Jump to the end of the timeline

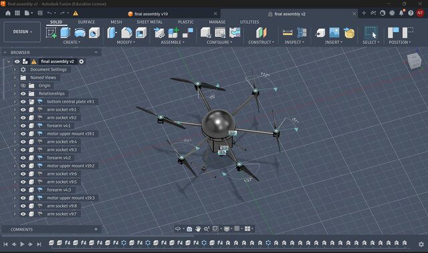(x=39, y=244)
